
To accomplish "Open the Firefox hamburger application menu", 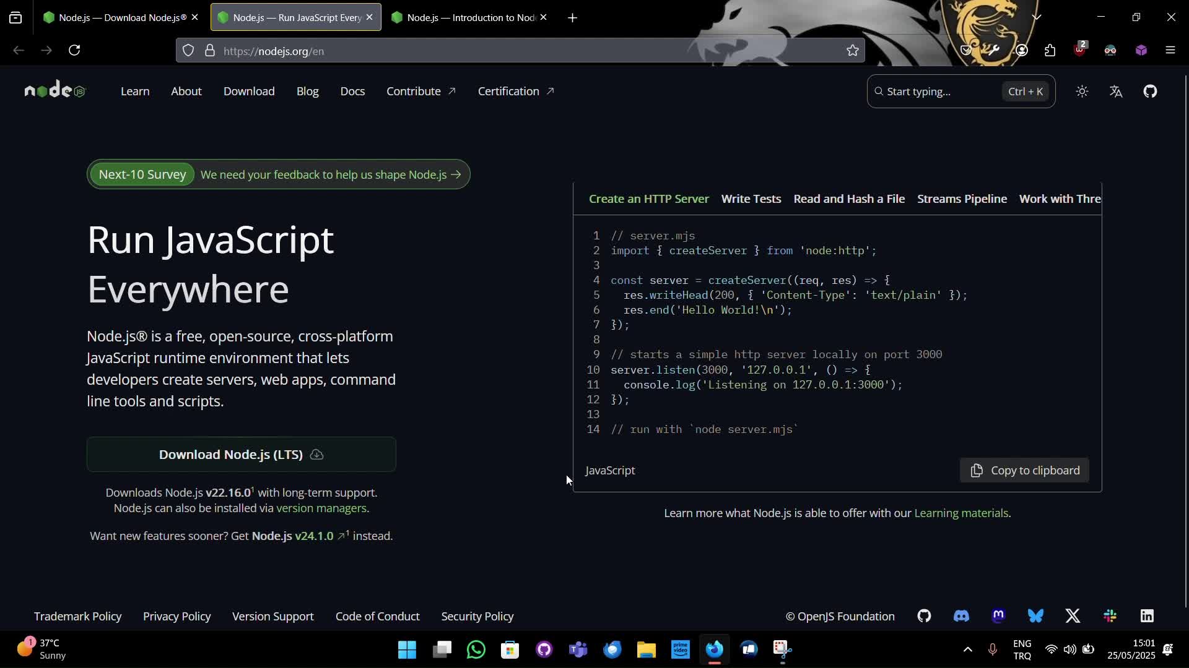I will click(x=1170, y=50).
